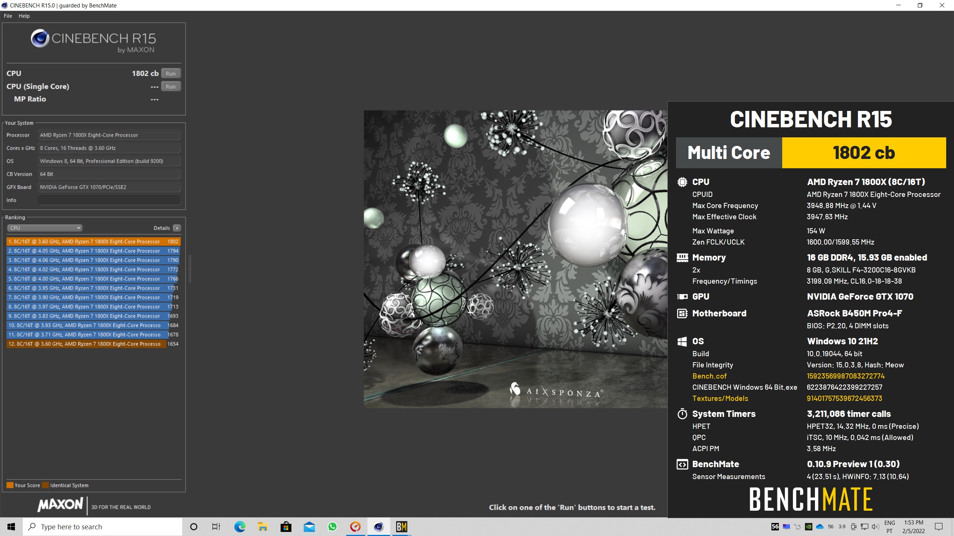Run the CPU multi-core test
Screen dimensions: 954x536
tap(171, 73)
